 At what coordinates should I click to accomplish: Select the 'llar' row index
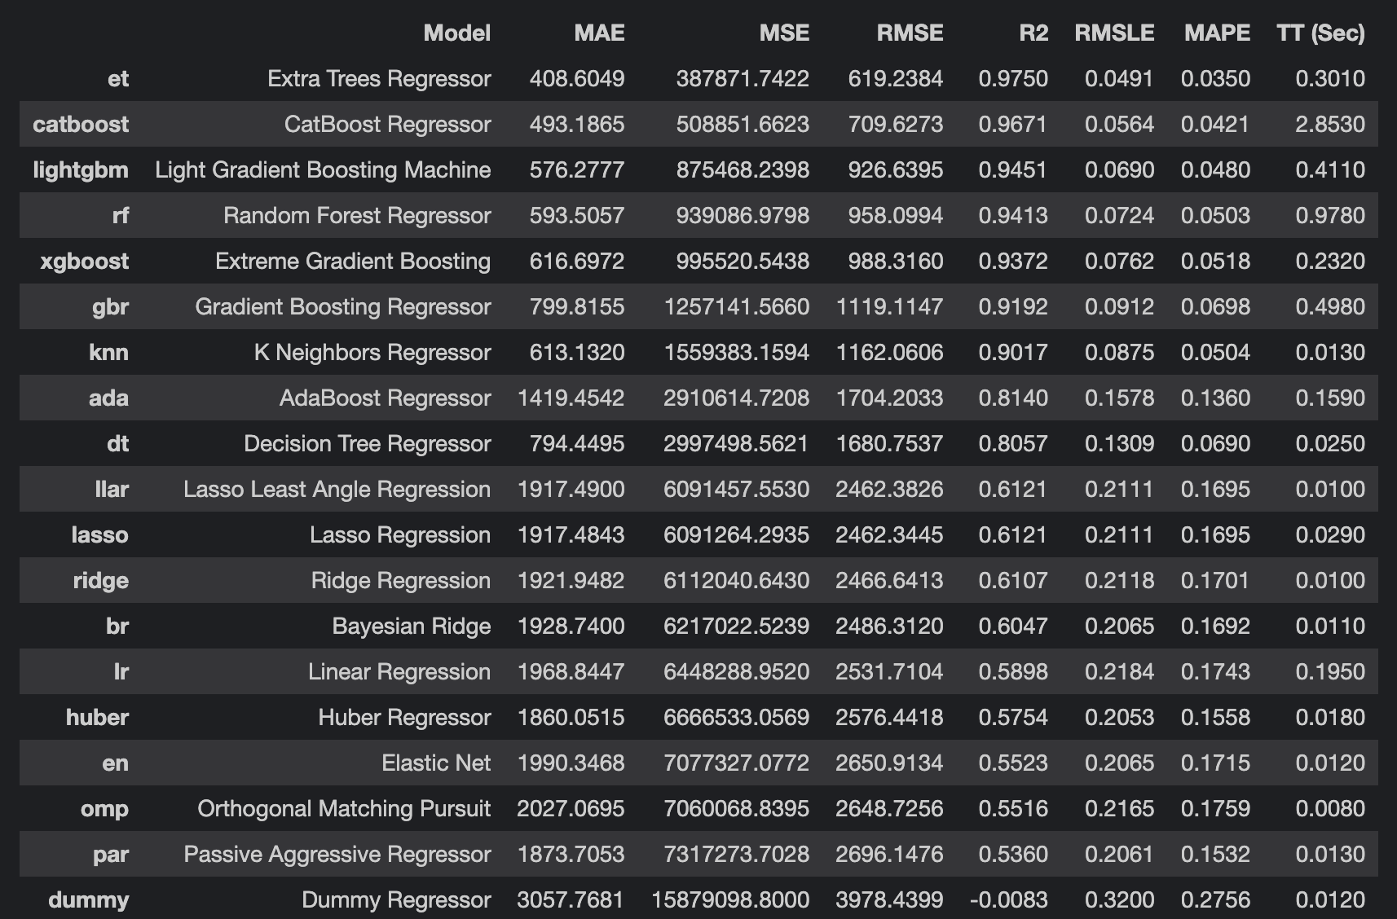click(112, 489)
